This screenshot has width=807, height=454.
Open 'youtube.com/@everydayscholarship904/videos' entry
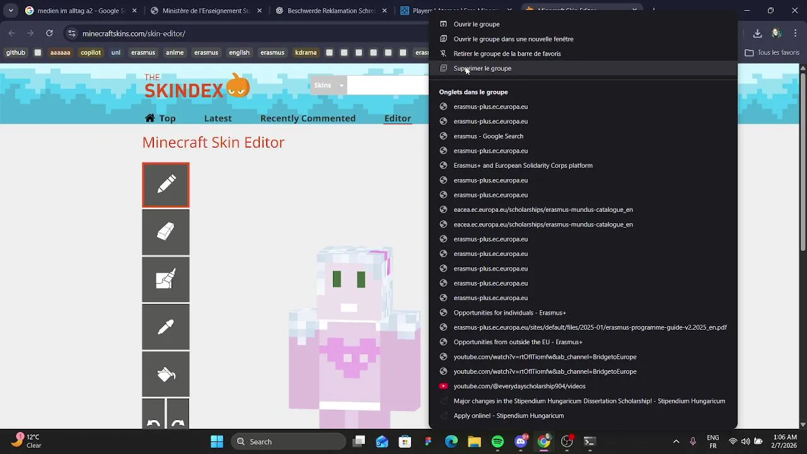[x=583, y=386]
